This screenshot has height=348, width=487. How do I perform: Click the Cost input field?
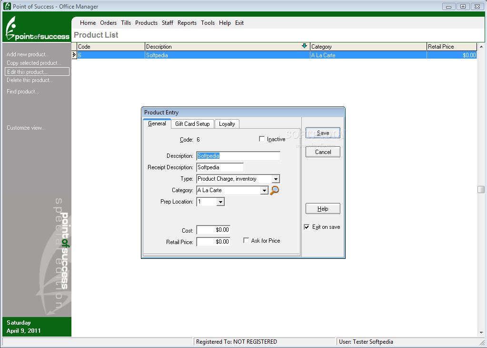coord(213,230)
